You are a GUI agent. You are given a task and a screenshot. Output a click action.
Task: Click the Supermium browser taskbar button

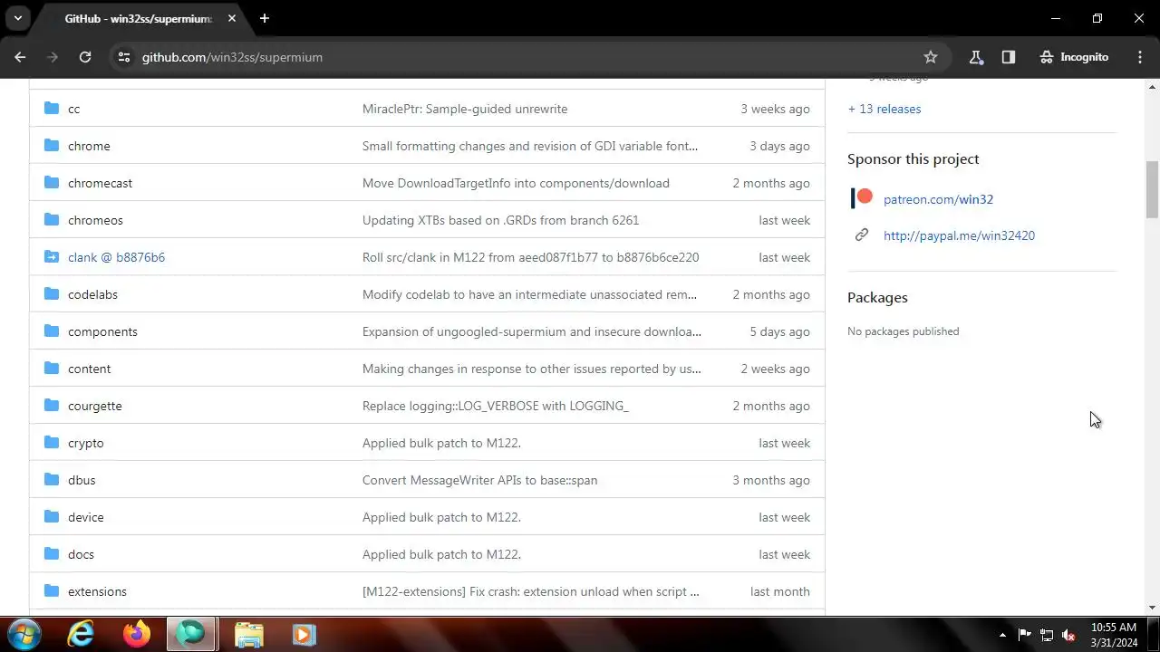191,634
